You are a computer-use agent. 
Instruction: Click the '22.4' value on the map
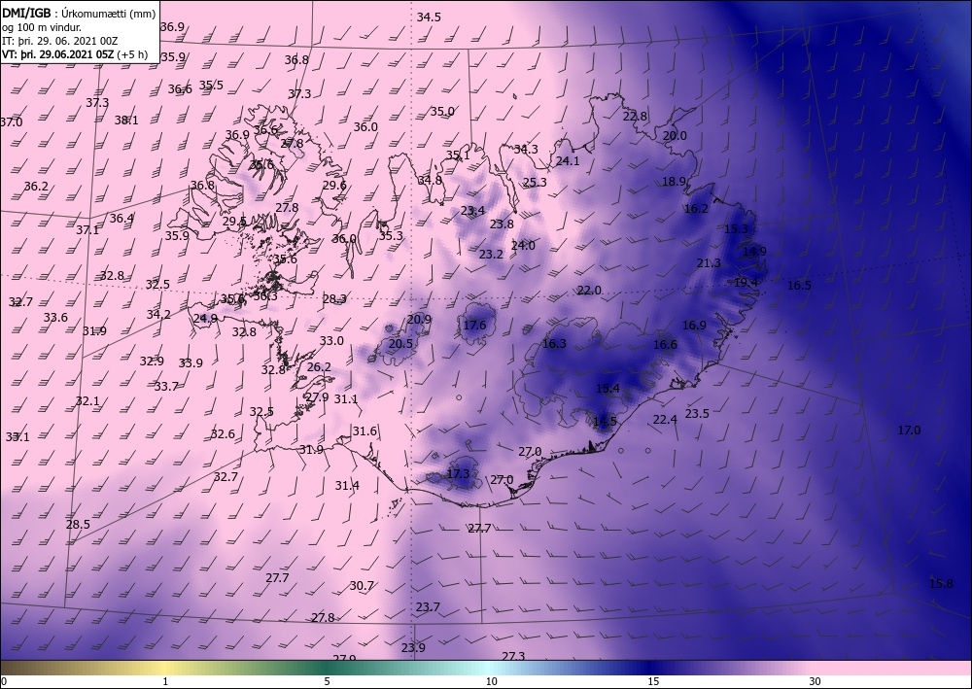coord(665,420)
